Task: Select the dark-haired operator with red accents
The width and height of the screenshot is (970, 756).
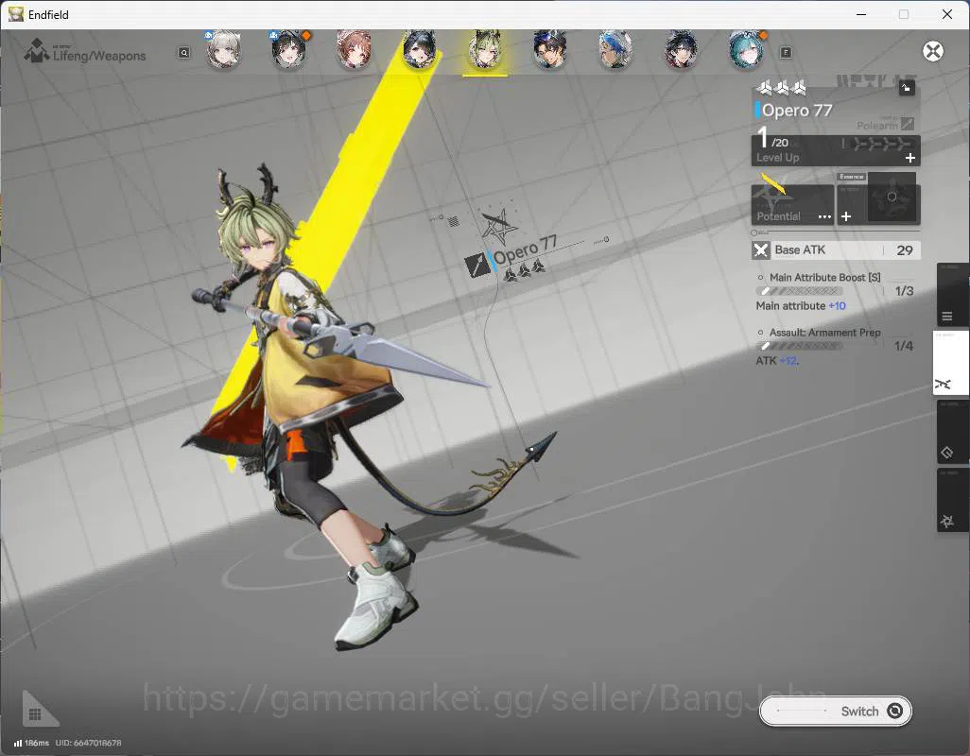Action: tap(681, 50)
